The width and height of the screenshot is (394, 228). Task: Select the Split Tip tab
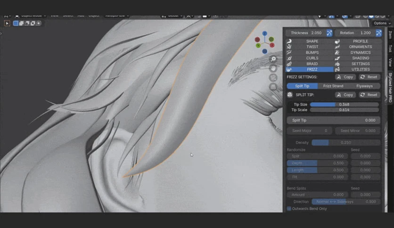click(302, 86)
